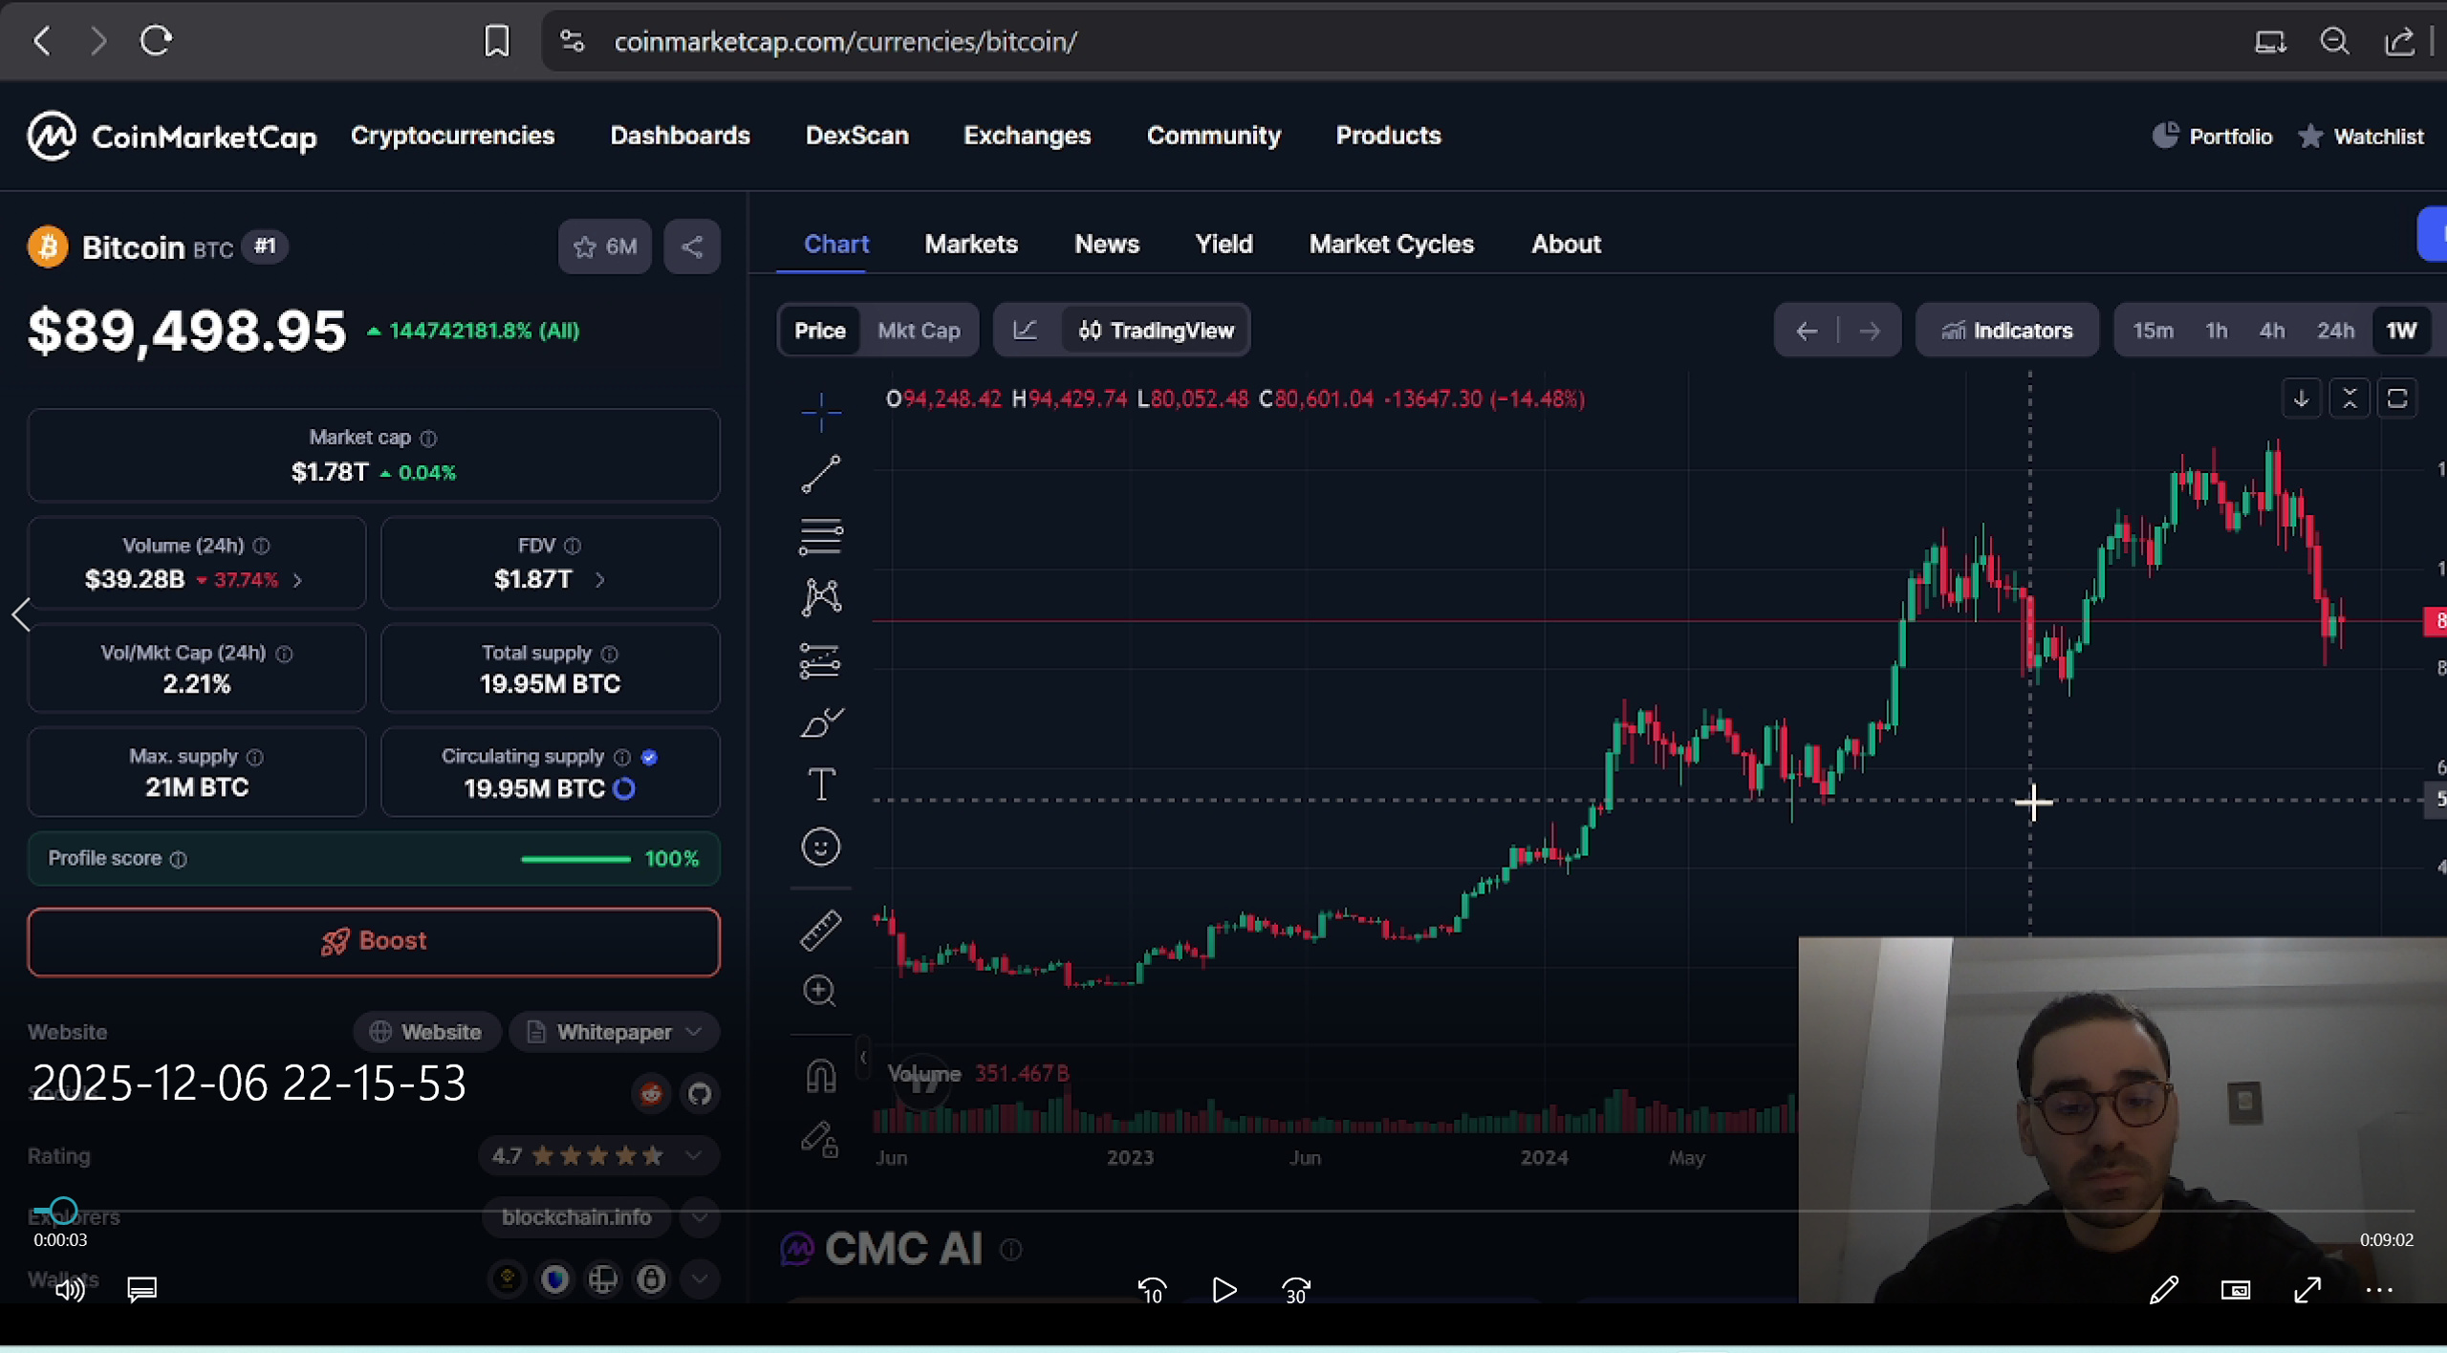This screenshot has width=2447, height=1353.
Task: Open the Bitcoin Website link
Action: point(426,1032)
